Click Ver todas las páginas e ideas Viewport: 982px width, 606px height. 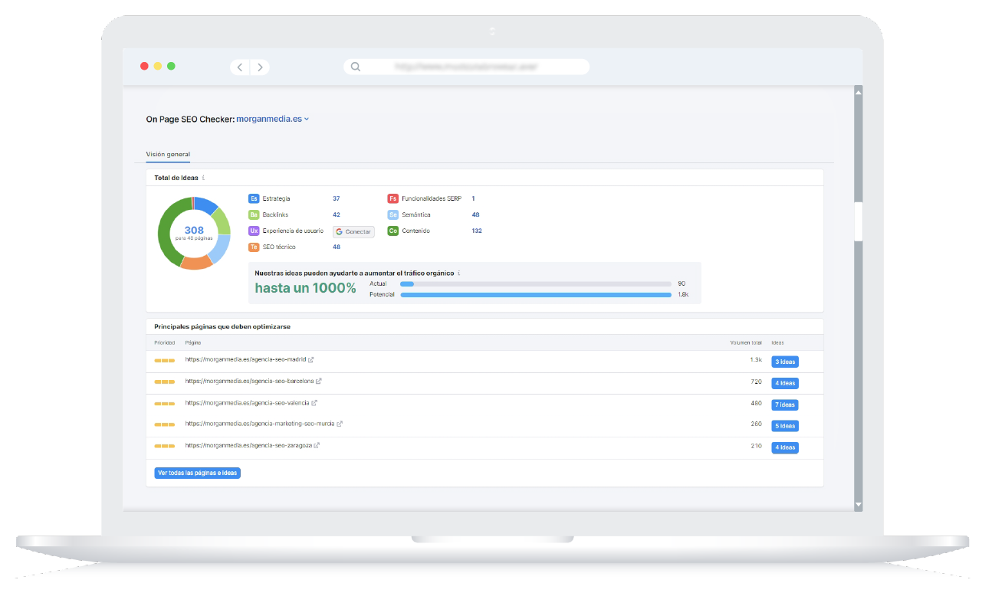click(198, 473)
